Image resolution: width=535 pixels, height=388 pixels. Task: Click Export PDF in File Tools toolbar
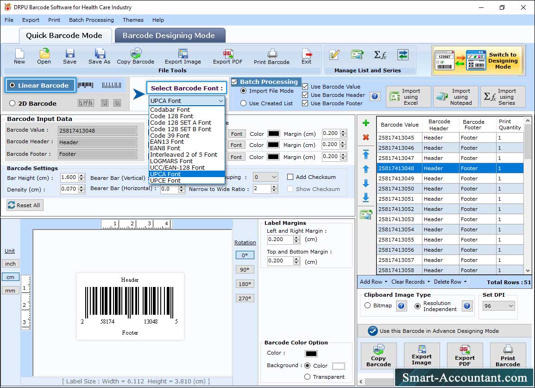227,57
